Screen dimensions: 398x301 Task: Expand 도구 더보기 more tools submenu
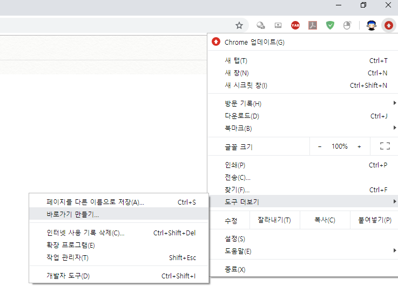tap(302, 201)
